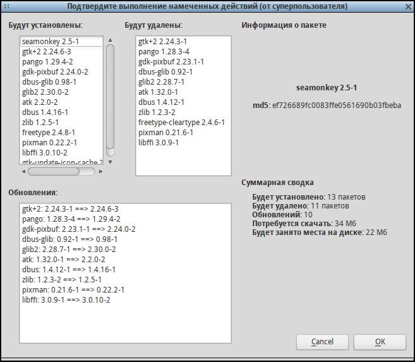Select glib2 2.30.0-2 in install list

pos(61,92)
